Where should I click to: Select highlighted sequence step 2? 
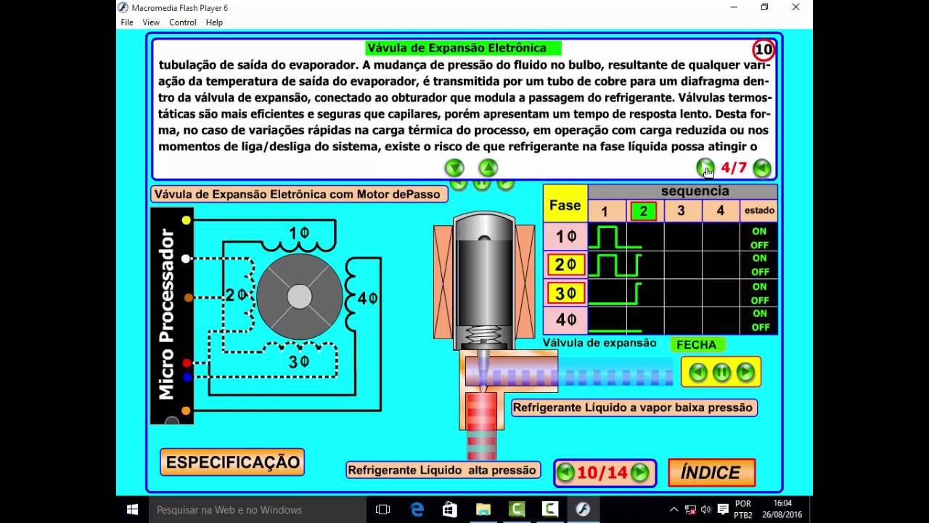pos(643,211)
